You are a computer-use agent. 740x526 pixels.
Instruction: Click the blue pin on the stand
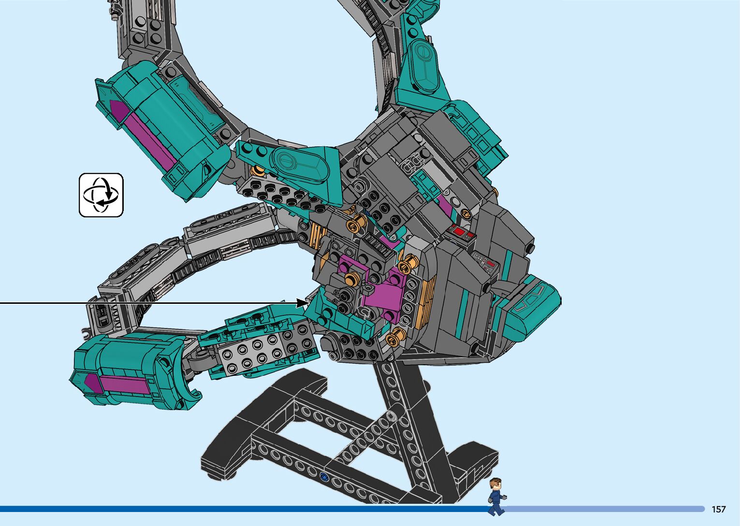click(324, 477)
